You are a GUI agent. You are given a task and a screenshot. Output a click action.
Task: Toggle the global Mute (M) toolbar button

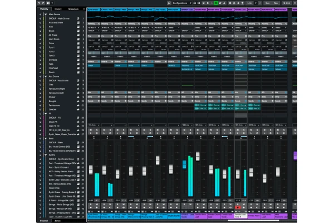click(203, 3)
